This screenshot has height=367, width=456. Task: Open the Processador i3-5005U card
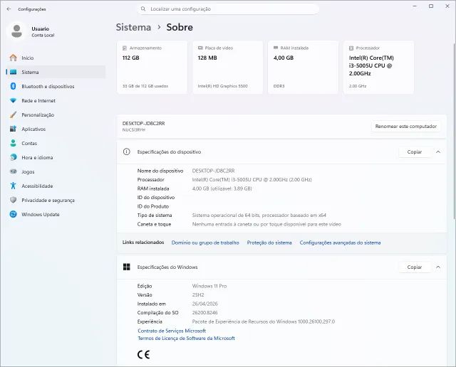pyautogui.click(x=378, y=67)
